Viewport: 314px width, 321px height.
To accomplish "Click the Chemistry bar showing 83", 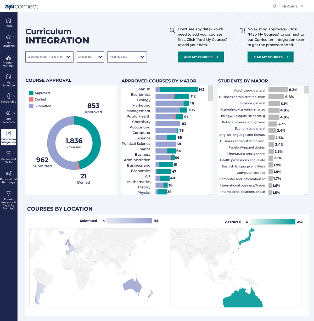I will tap(168, 124).
